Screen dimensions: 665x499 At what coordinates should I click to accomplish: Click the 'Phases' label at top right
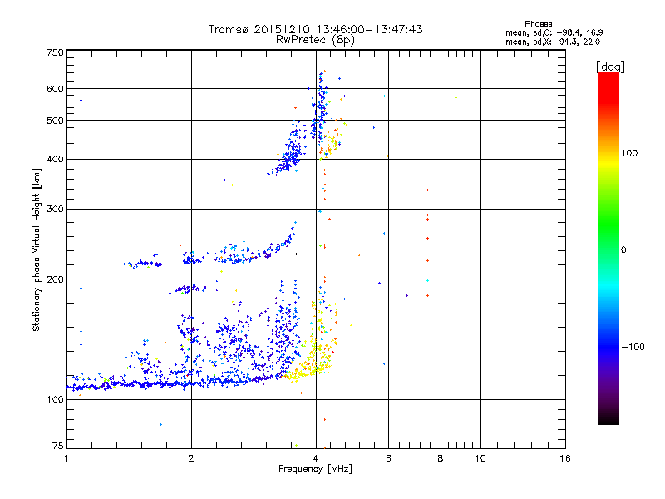click(x=538, y=24)
